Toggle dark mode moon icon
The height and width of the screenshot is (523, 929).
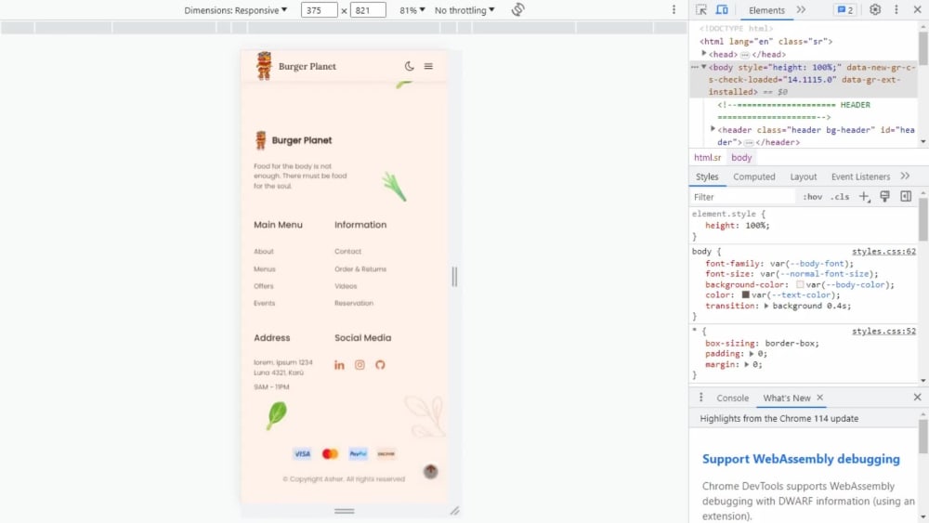(410, 66)
